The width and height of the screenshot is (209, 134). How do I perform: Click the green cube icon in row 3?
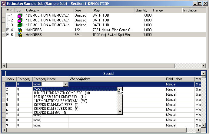coord(20,25)
